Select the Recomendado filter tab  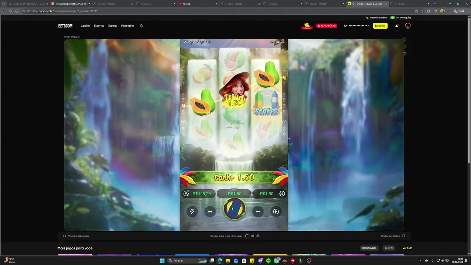(x=369, y=248)
